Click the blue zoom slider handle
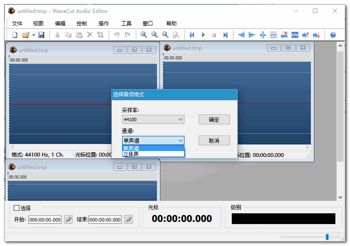This screenshot has width=350, height=246. [x=327, y=237]
